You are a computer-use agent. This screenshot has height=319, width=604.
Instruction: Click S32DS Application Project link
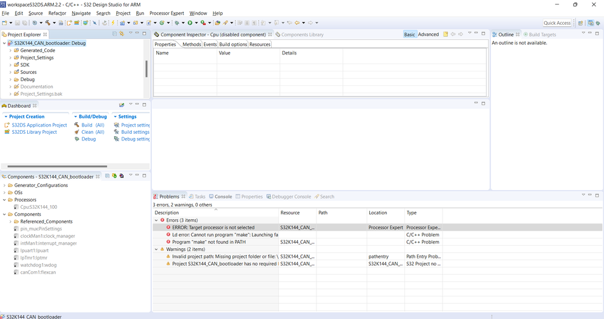pyautogui.click(x=39, y=125)
